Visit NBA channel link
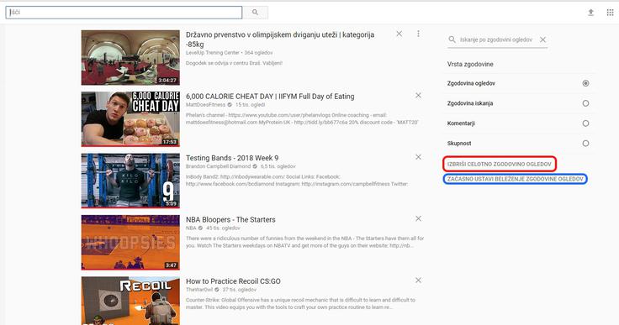 191,228
